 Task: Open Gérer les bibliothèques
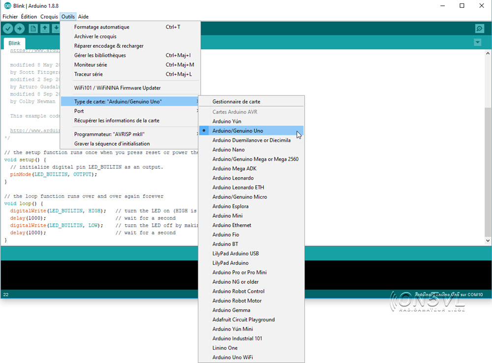[130, 55]
